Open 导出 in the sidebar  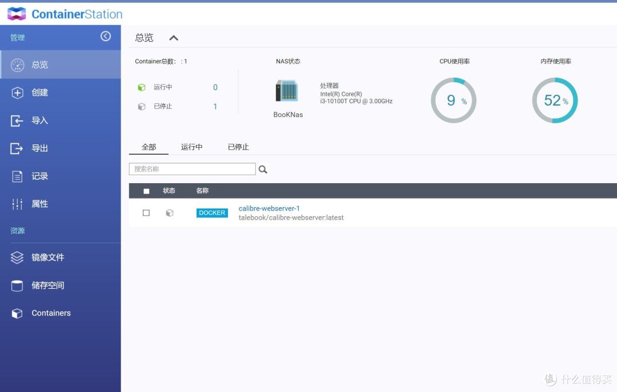[x=60, y=148]
